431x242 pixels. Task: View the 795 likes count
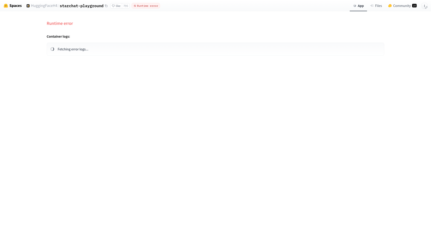(x=126, y=6)
